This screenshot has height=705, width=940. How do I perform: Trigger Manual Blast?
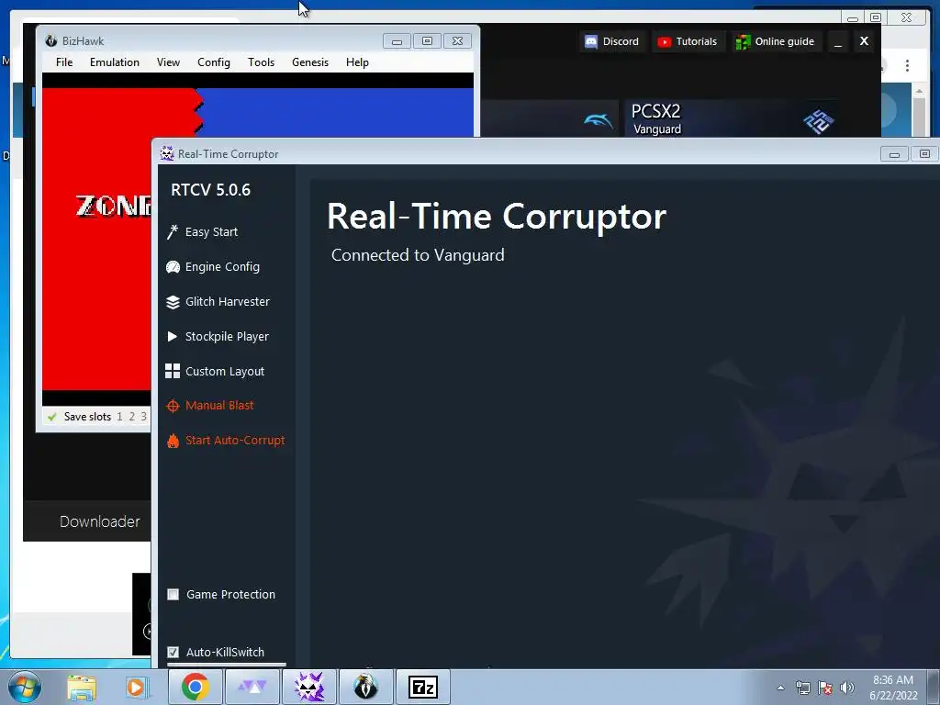click(x=210, y=405)
